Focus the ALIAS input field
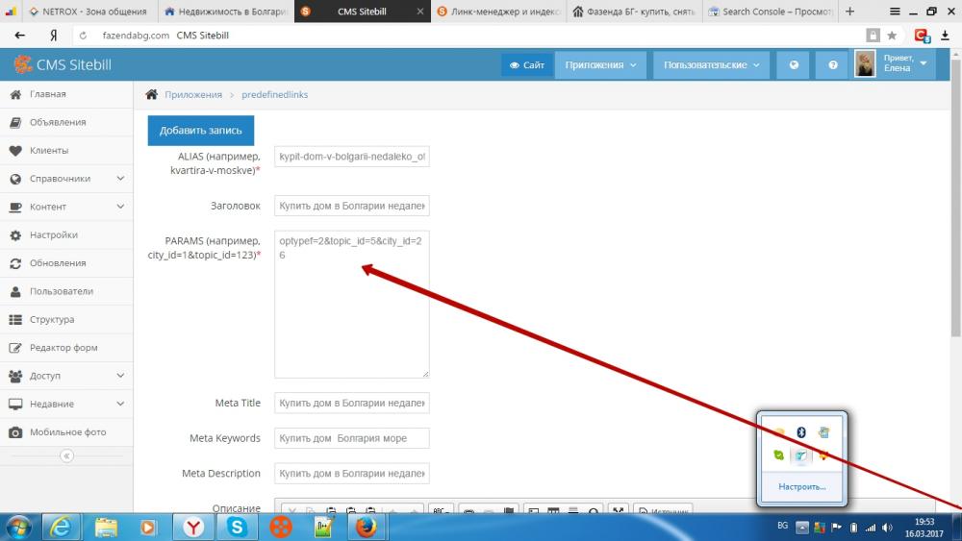Image resolution: width=962 pixels, height=541 pixels. [x=351, y=157]
